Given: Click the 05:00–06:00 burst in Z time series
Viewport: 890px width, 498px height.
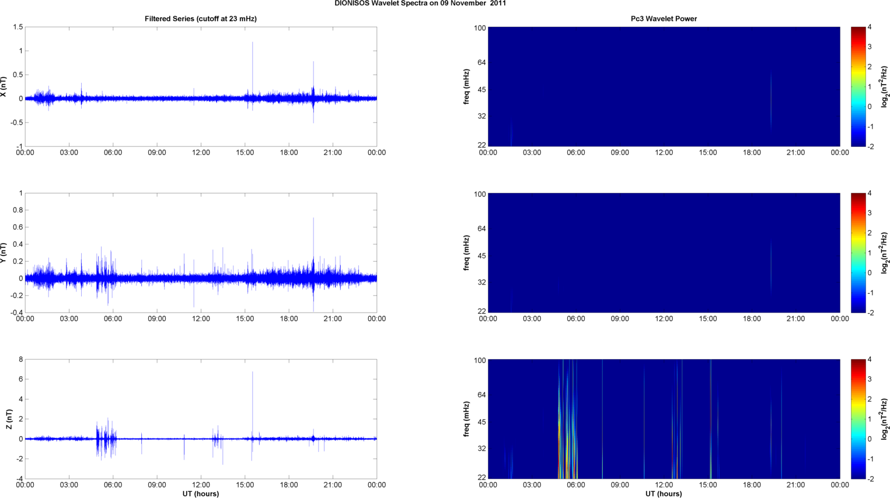Looking at the screenshot, I should pyautogui.click(x=106, y=439).
